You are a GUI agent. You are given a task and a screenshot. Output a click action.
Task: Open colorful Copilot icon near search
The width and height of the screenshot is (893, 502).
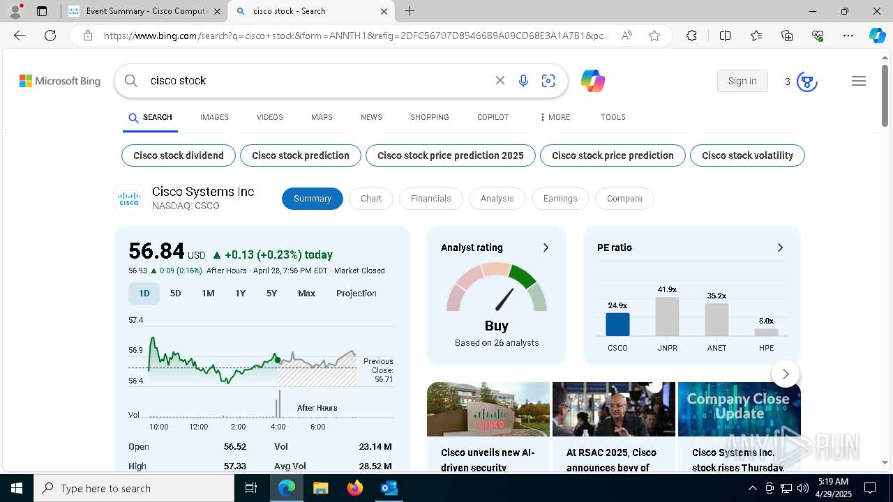593,81
